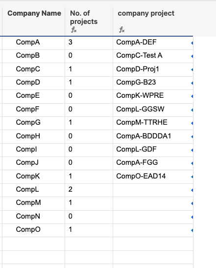Click the blue marker on CompO row's empty project cell
Screen dimensions: 216x268
[x=192, y=230]
